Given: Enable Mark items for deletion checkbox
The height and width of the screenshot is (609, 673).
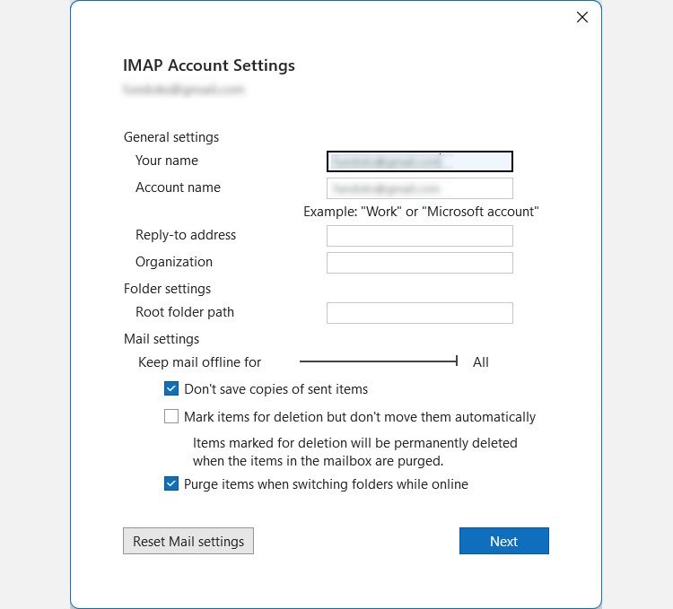Looking at the screenshot, I should click(171, 416).
